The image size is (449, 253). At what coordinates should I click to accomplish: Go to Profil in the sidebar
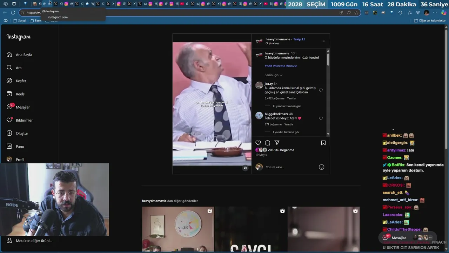click(15, 160)
